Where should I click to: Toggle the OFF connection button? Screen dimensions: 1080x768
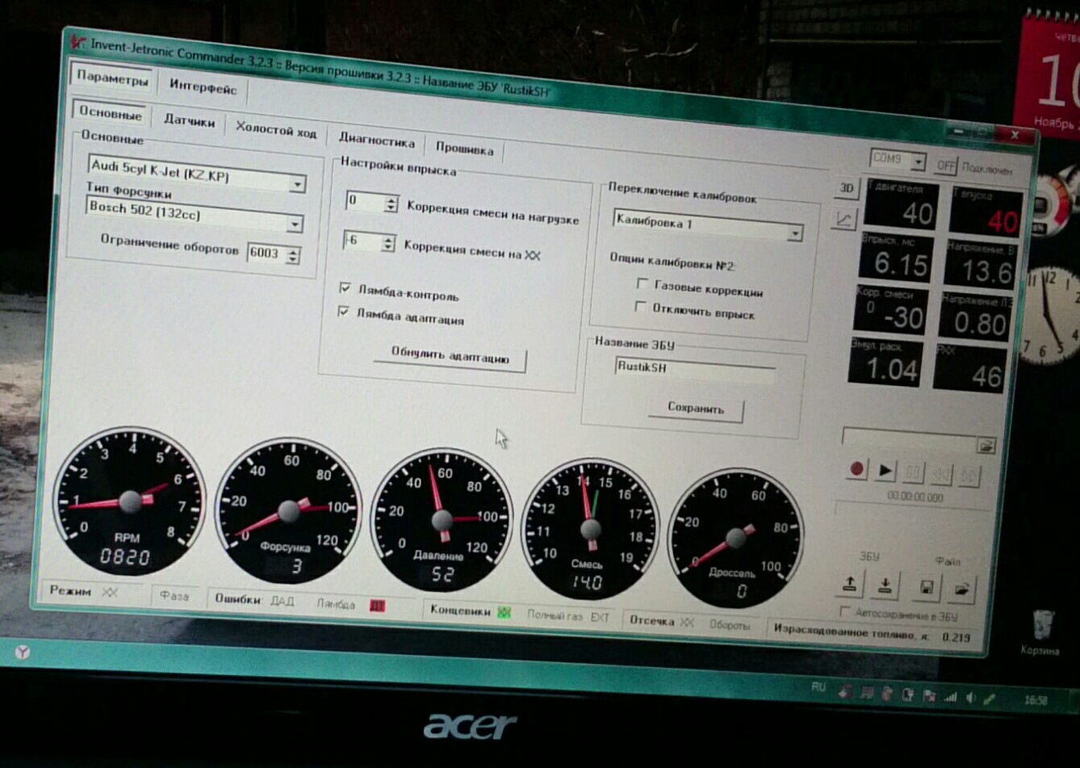[x=946, y=166]
